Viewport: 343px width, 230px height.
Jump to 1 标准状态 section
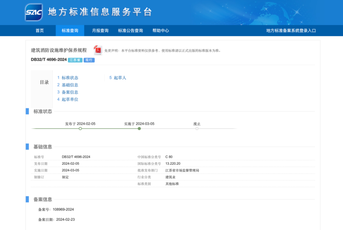tap(67, 78)
